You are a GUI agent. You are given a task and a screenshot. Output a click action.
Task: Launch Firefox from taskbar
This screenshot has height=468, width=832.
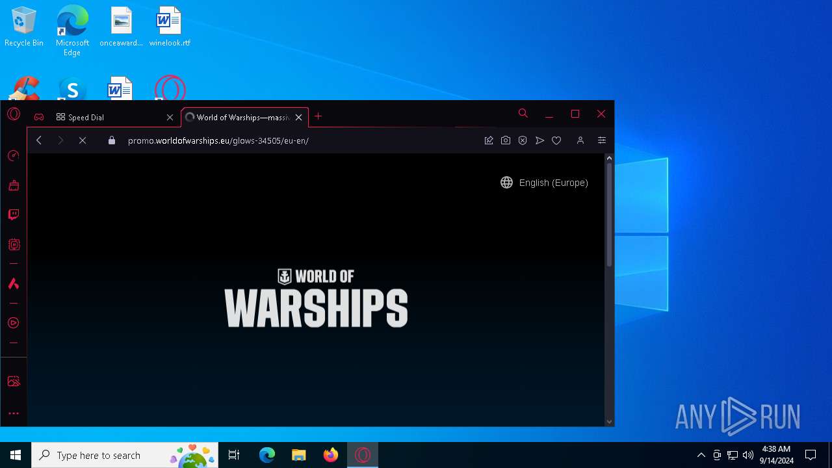tap(330, 455)
